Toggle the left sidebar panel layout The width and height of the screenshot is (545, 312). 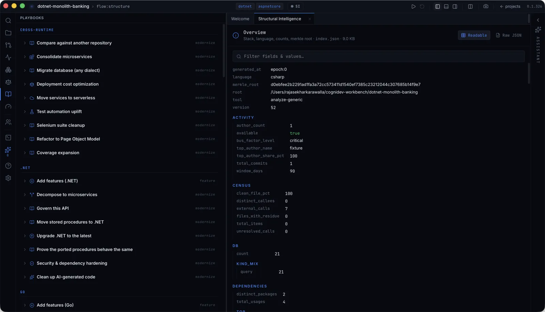coord(437,6)
